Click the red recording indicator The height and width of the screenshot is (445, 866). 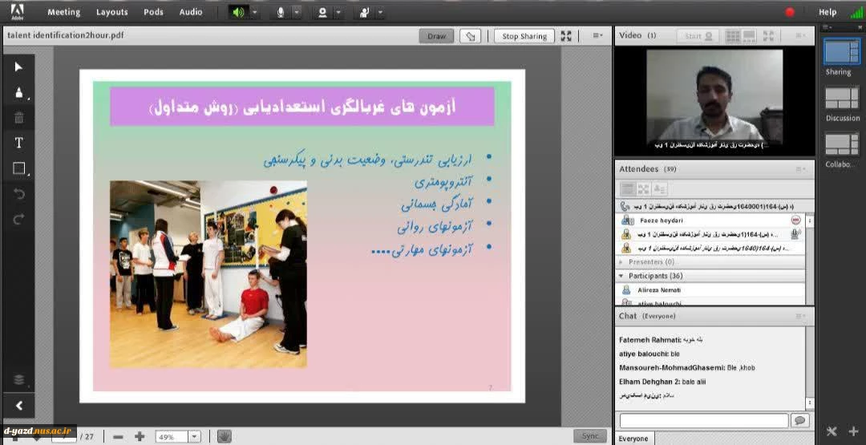tap(790, 12)
